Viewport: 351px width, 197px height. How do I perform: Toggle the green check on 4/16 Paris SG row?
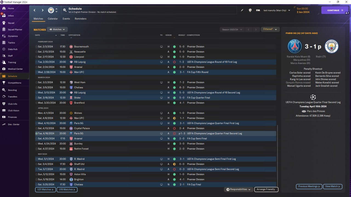tap(36, 134)
